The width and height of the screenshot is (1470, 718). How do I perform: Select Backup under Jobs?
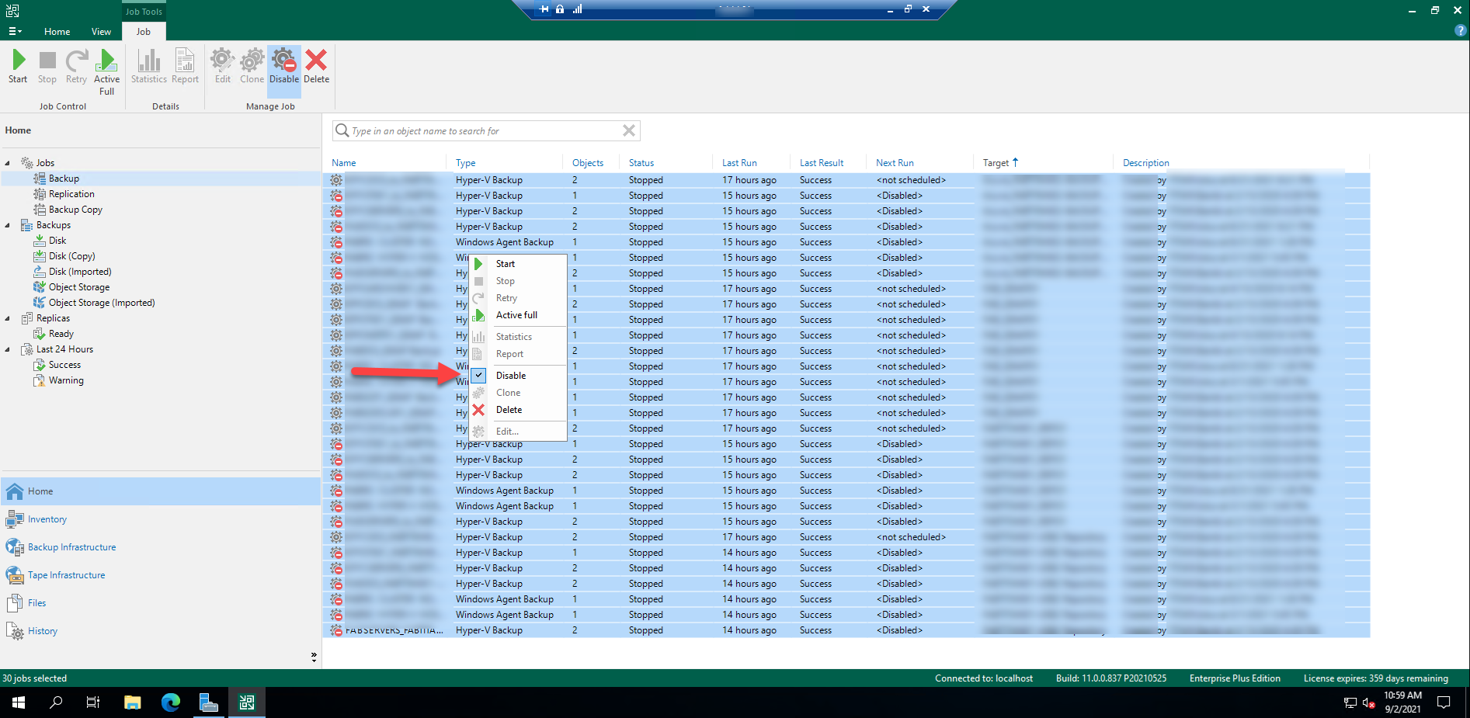[64, 179]
